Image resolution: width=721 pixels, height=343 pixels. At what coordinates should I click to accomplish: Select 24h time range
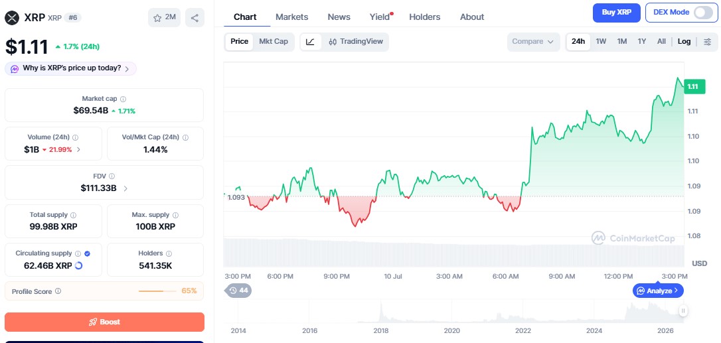pyautogui.click(x=578, y=41)
